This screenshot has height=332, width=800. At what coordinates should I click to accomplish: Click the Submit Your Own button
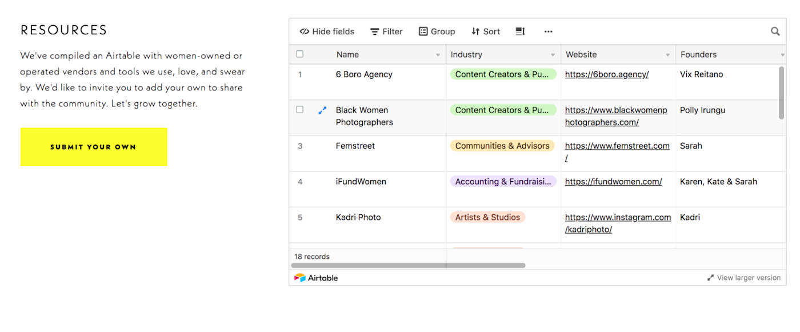pyautogui.click(x=94, y=147)
